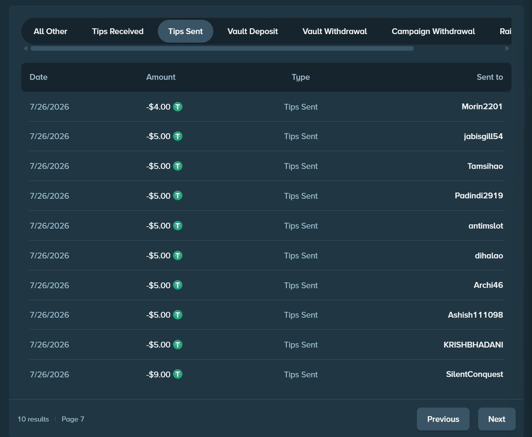The width and height of the screenshot is (532, 437).
Task: Click the horizontal tab scrollbar thumb
Action: [222, 48]
